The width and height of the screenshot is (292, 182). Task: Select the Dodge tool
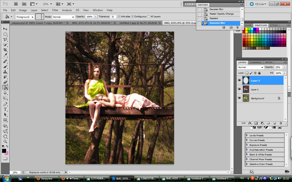pyautogui.click(x=5, y=98)
